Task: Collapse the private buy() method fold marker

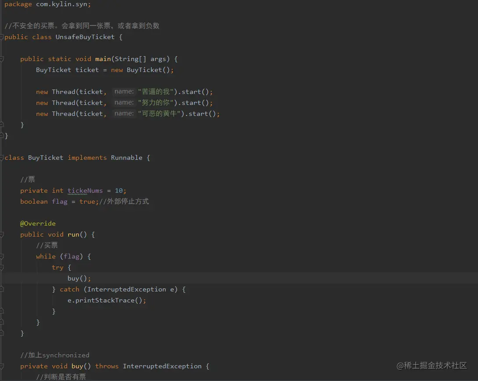Action: pos(1,367)
